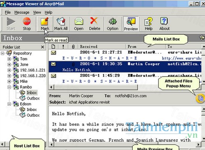Screen dimensions: 205x150
Task: Collapse the Rambo tree node
Action: click(x=9, y=87)
